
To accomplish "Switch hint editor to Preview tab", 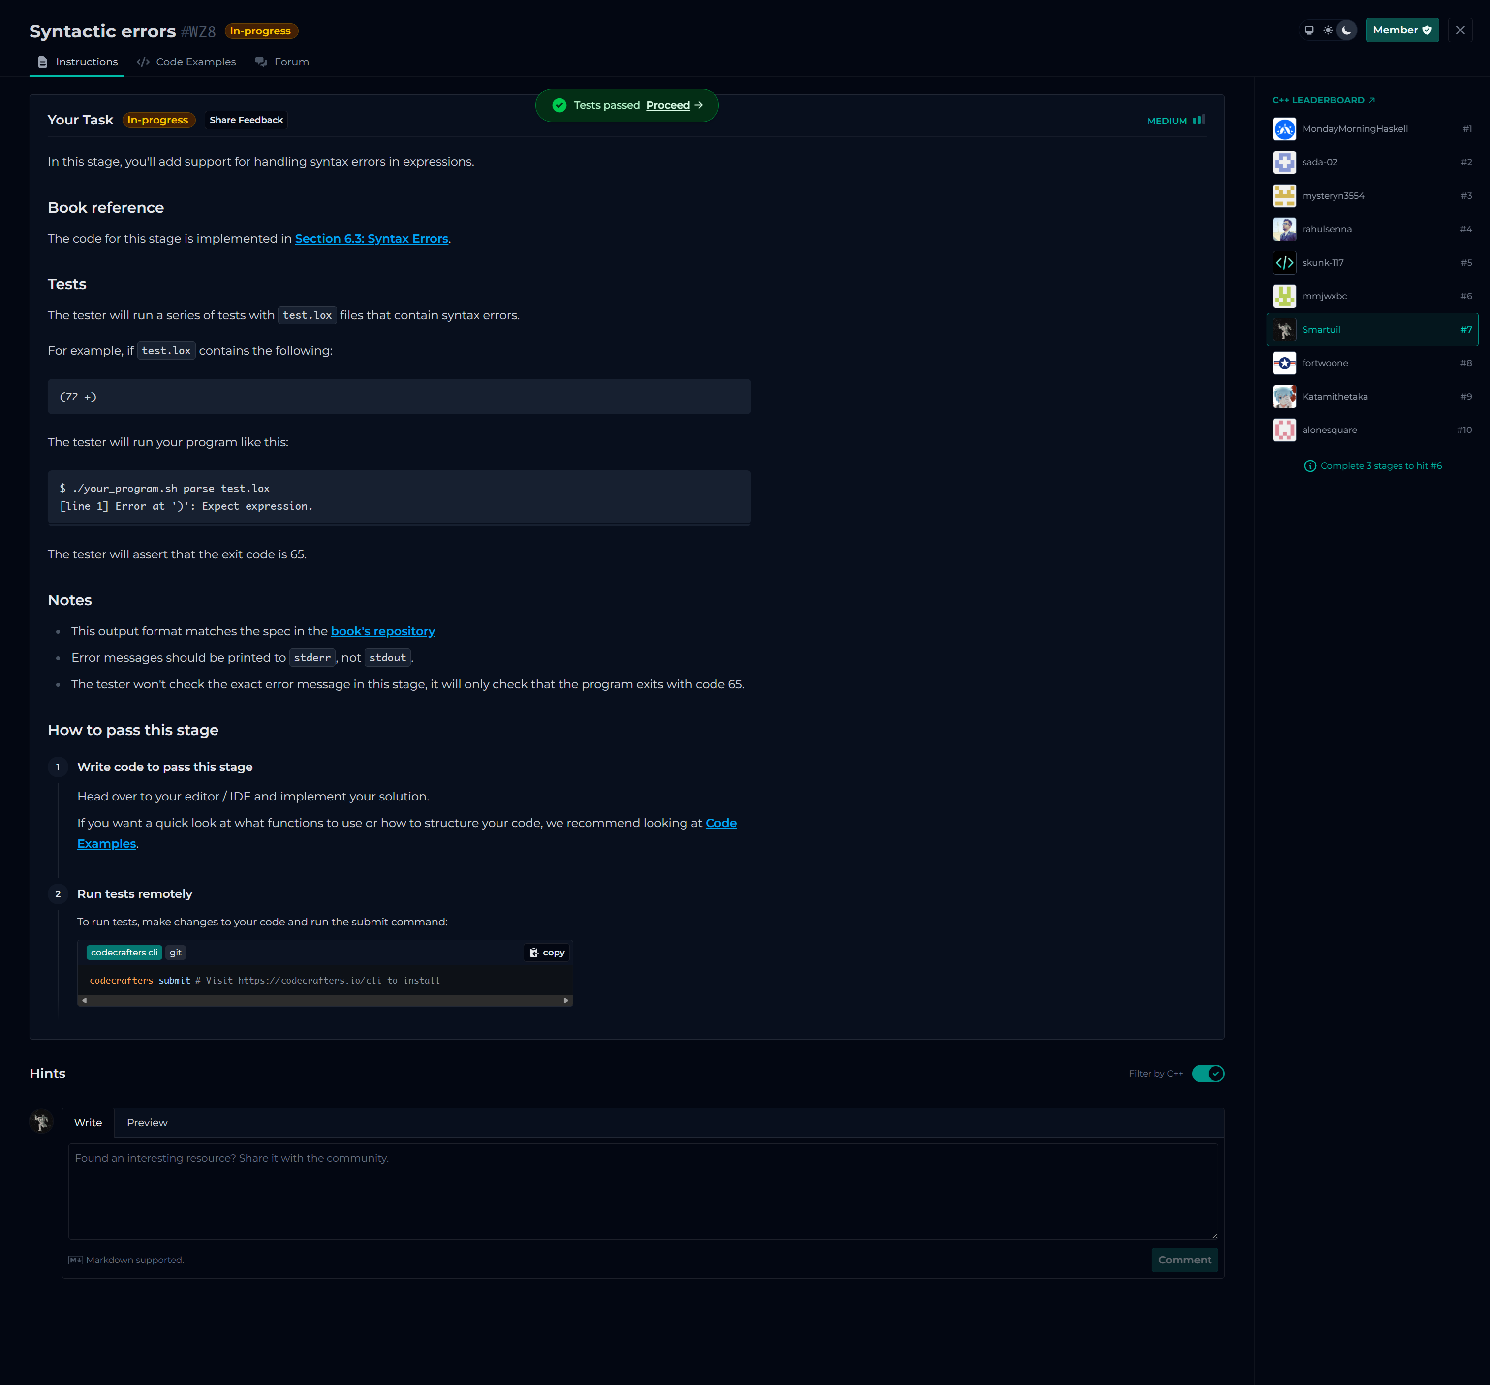I will [x=147, y=1123].
